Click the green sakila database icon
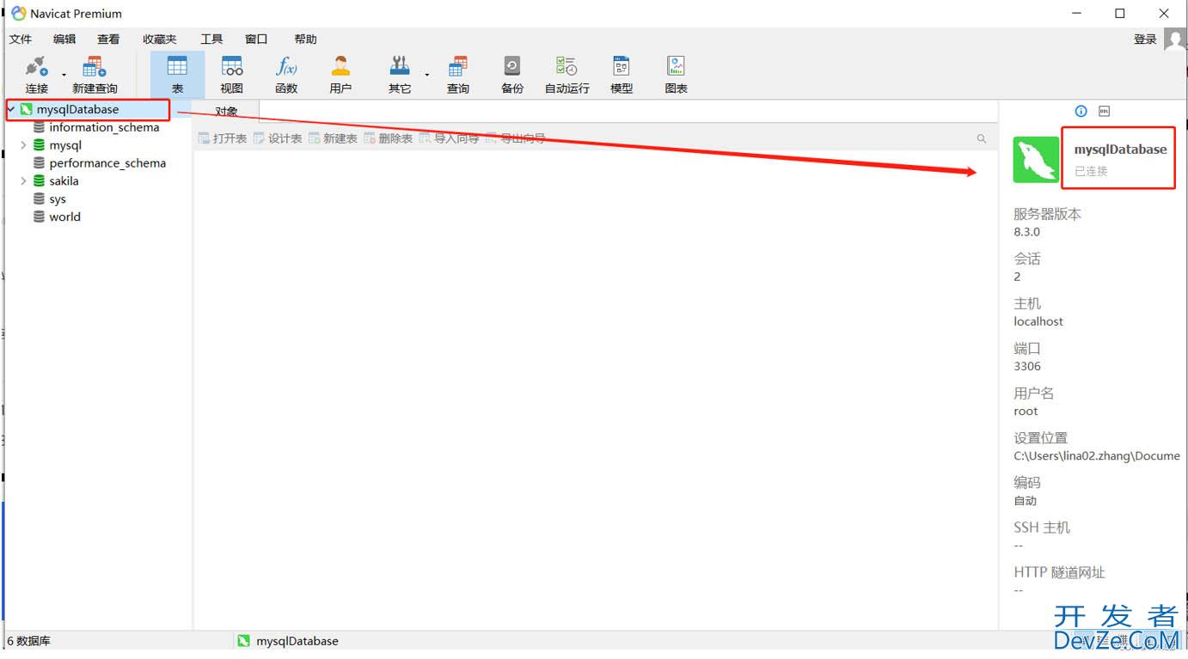The height and width of the screenshot is (659, 1188). [x=39, y=181]
